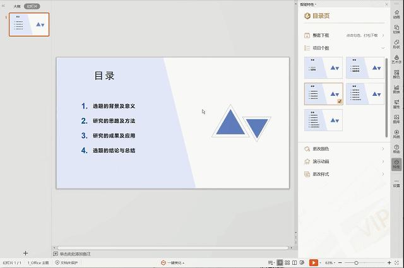Select slide 1 thumbnail in left panel
Screen dimensions: 404x268
click(x=29, y=25)
